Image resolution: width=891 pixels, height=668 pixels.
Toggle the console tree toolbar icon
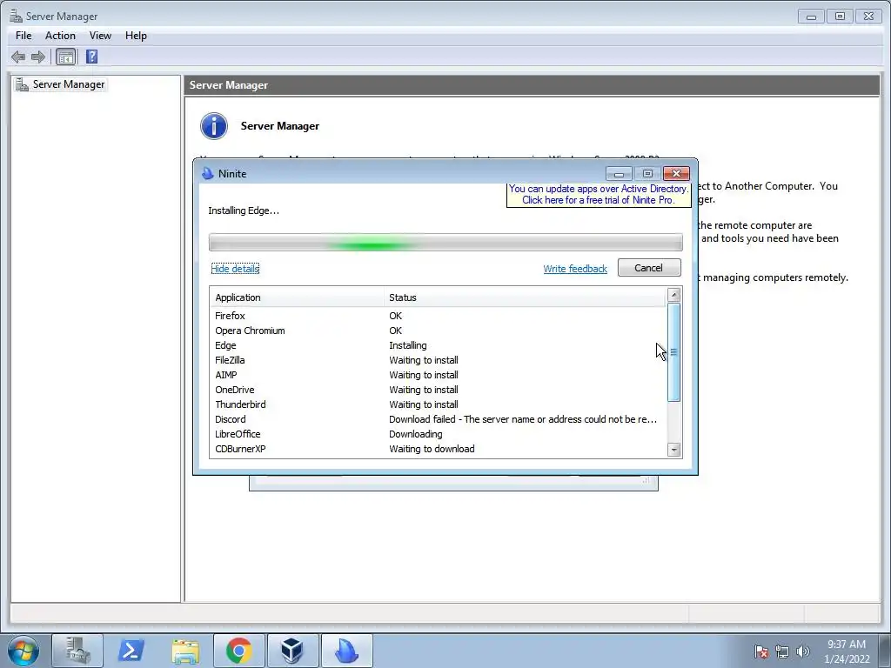(x=65, y=57)
